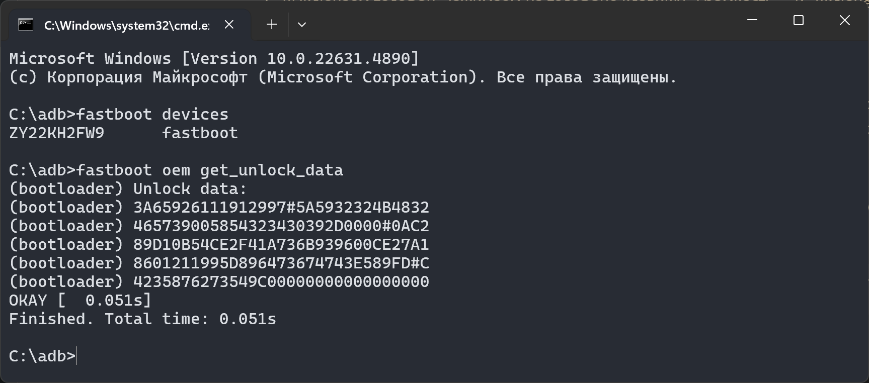
Task: Click the unlock data line starting with 89D10
Action: (x=281, y=245)
